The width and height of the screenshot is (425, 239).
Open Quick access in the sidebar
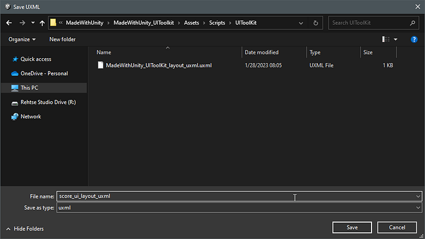(36, 59)
